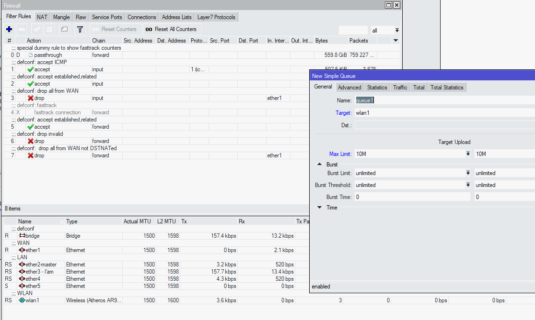
Task: Open the NAT tab in Firewall
Action: [42, 16]
